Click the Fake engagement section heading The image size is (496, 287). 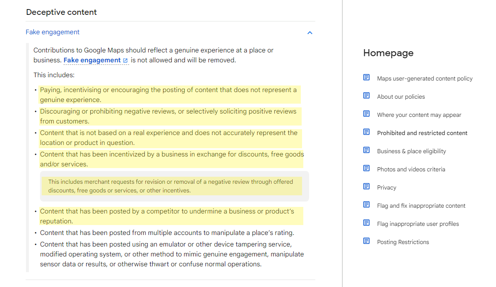(x=52, y=32)
